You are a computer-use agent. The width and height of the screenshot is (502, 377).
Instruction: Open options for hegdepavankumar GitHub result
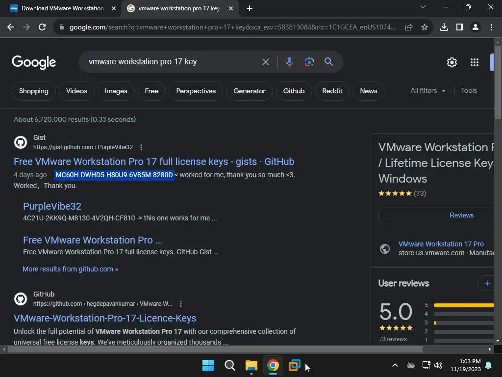pyautogui.click(x=181, y=303)
